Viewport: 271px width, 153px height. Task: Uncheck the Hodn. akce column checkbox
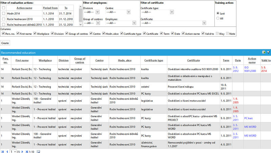[104, 33]
